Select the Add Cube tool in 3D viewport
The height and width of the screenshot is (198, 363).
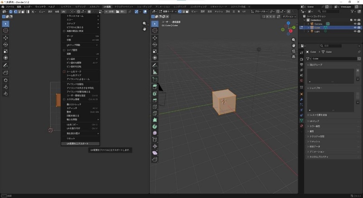coord(155,79)
